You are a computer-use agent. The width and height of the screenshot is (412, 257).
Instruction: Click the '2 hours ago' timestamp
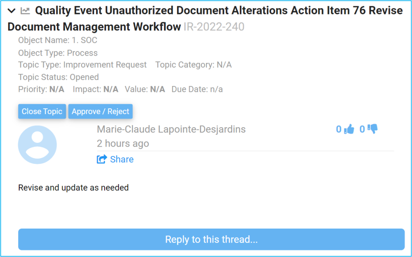tap(123, 144)
